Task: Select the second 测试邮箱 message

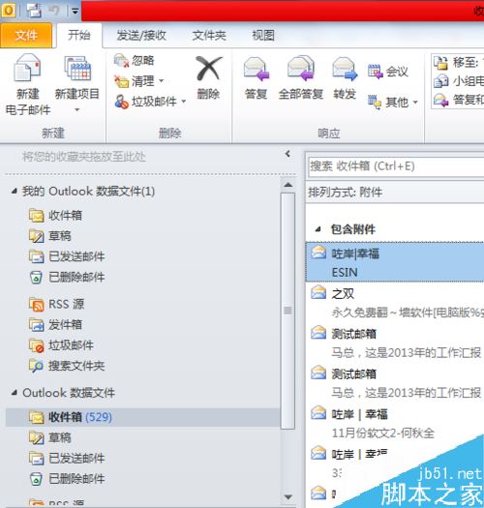Action: 395,383
